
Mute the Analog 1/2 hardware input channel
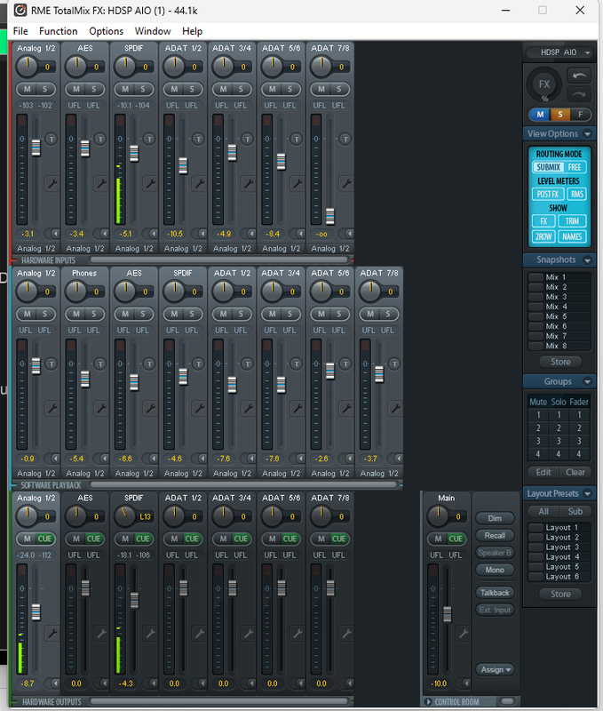point(28,90)
